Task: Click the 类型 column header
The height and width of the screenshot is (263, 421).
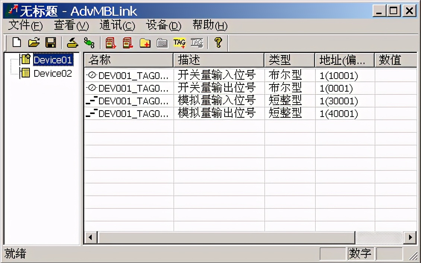Action: (290, 60)
